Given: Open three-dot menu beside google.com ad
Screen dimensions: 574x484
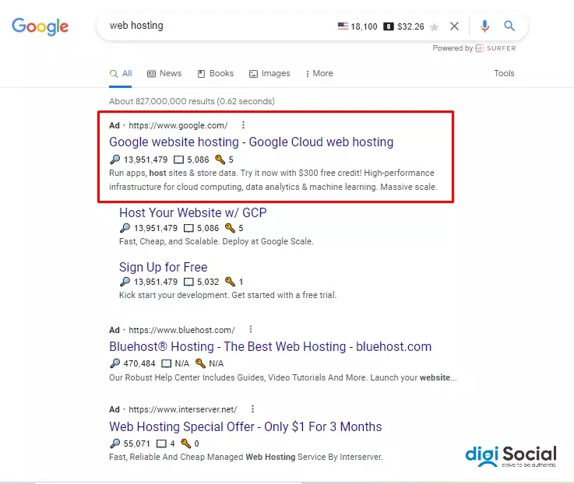Looking at the screenshot, I should point(243,125).
